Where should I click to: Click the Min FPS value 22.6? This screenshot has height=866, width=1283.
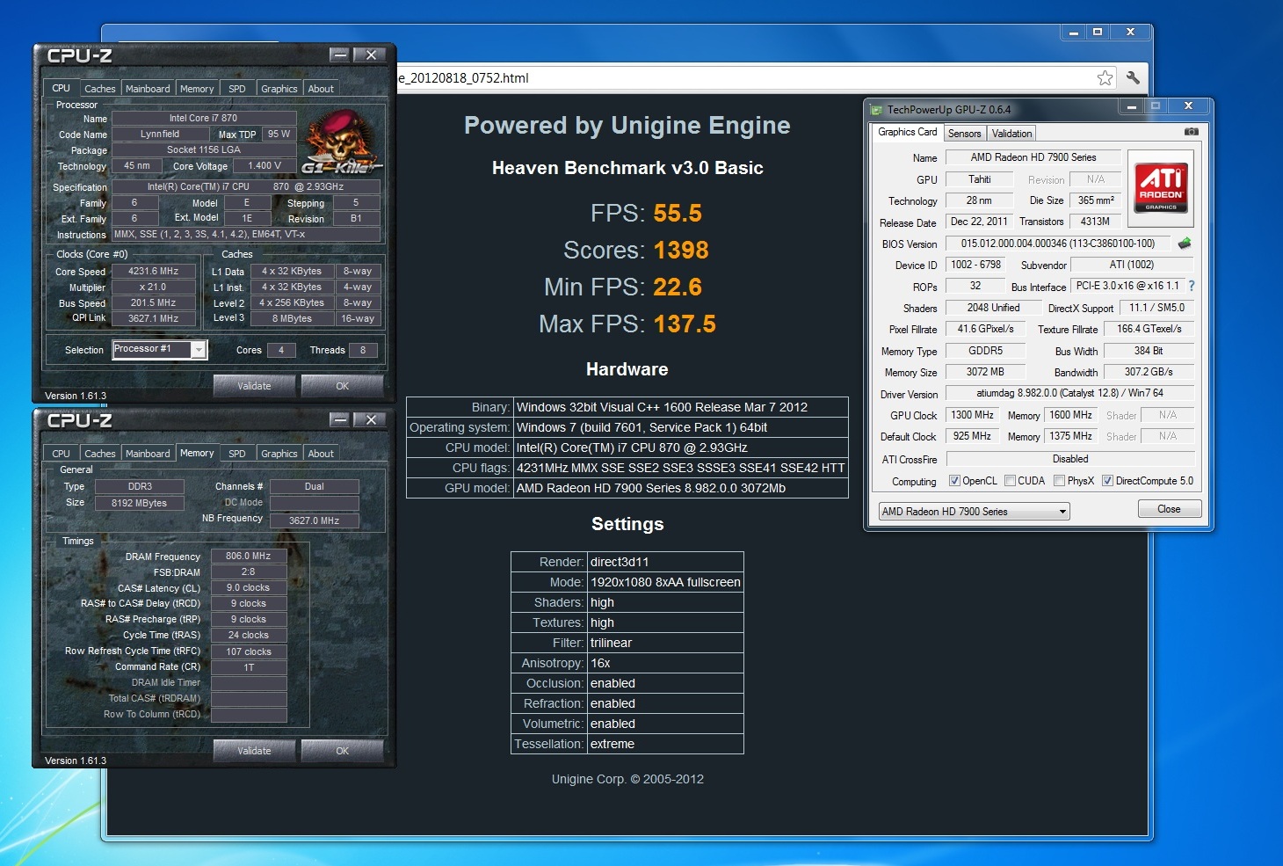point(678,287)
